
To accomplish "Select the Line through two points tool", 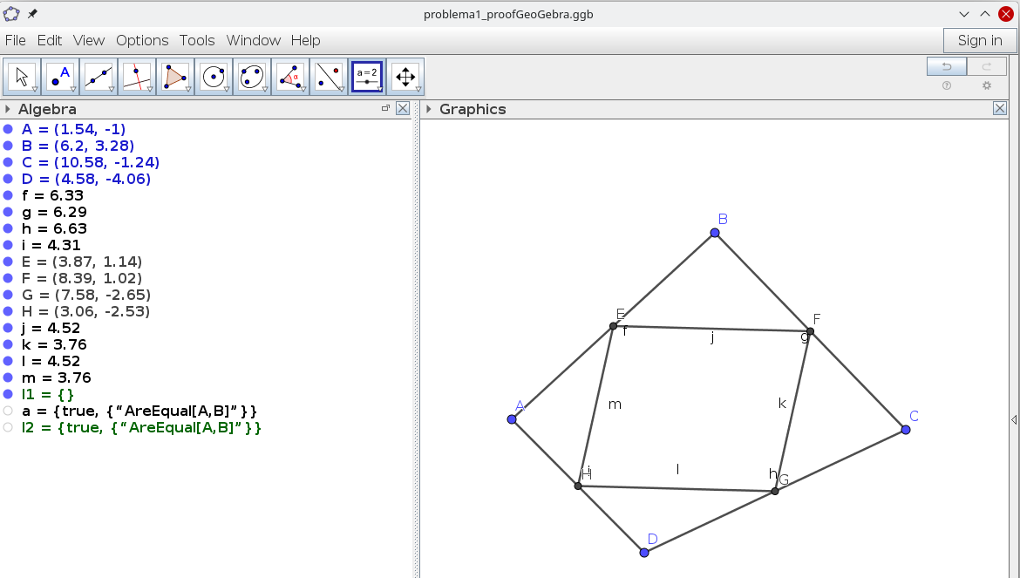I will pos(99,77).
